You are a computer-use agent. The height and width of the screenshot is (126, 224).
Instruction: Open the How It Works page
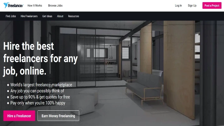(35, 6)
